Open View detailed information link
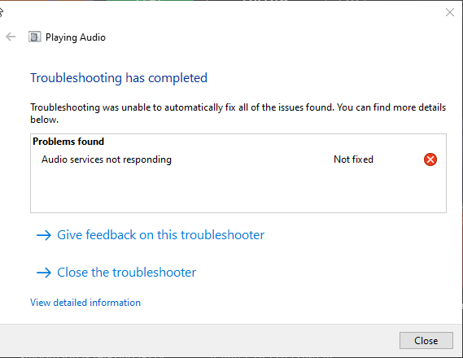This screenshot has height=358, width=463. pyautogui.click(x=85, y=303)
